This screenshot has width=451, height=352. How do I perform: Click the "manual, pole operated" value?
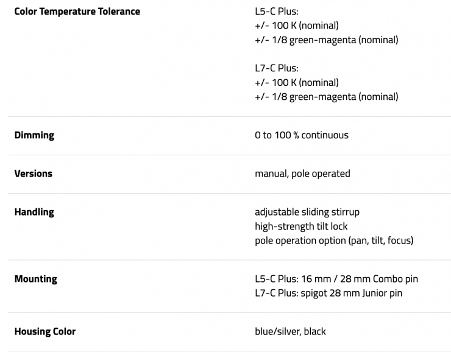(302, 174)
